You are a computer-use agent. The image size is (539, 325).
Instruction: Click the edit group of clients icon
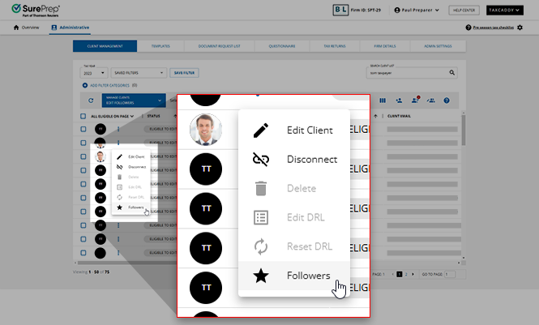[x=430, y=100]
